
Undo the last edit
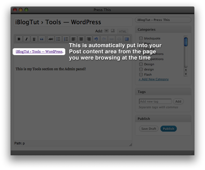[x=96, y=39]
